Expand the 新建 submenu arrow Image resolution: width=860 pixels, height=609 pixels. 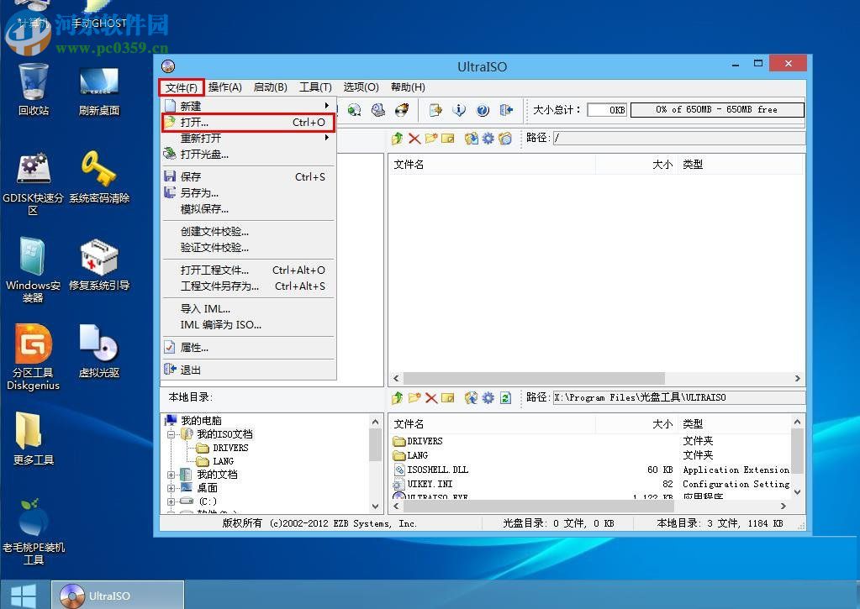[x=327, y=106]
